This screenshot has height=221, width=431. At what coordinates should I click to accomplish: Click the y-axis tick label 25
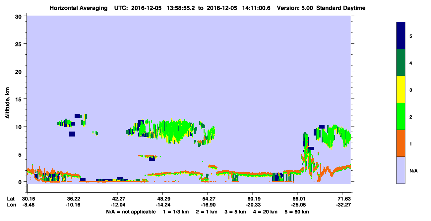tap(19, 44)
